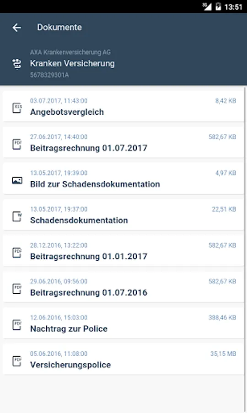Open the Angebotsvergleich document
Screen dimensions: 247x413
[123, 106]
